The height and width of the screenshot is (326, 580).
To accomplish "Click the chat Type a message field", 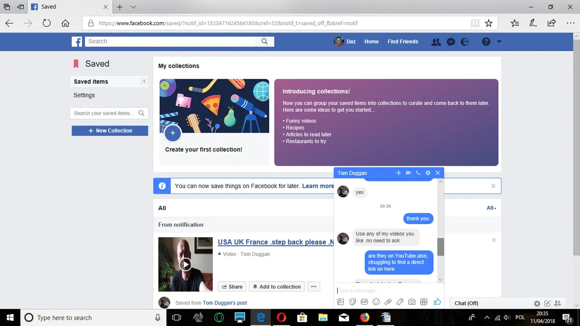I will pyautogui.click(x=389, y=291).
